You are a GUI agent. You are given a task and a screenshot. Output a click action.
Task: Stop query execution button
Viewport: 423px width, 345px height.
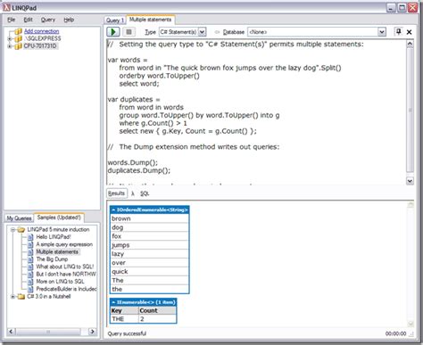pos(129,32)
